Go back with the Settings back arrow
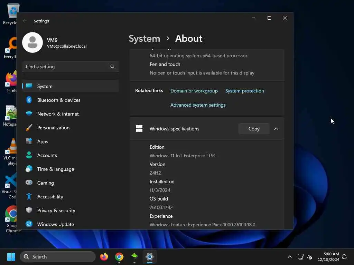Image resolution: width=354 pixels, height=265 pixels. [x=25, y=21]
